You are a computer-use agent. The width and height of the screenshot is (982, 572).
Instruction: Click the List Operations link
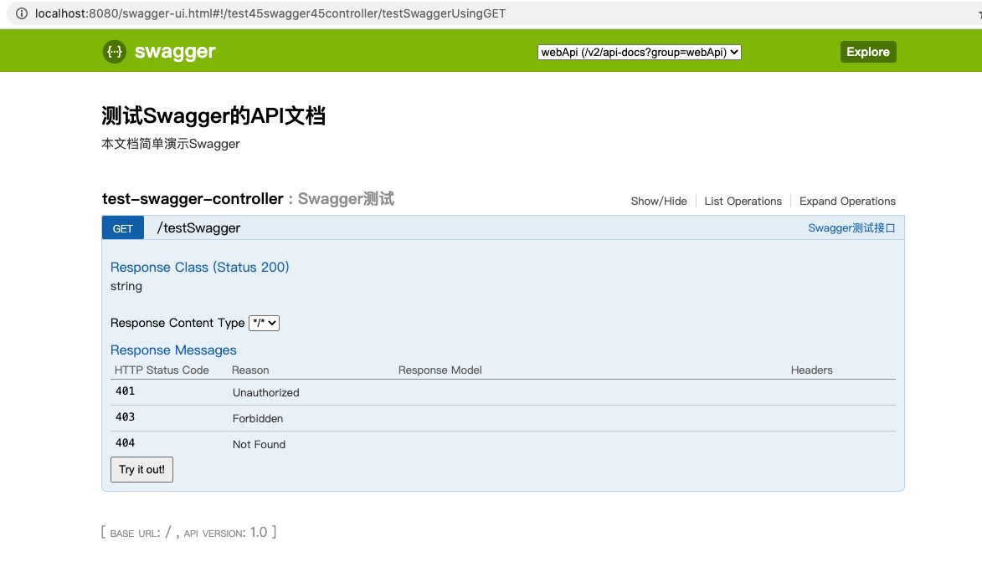point(743,201)
